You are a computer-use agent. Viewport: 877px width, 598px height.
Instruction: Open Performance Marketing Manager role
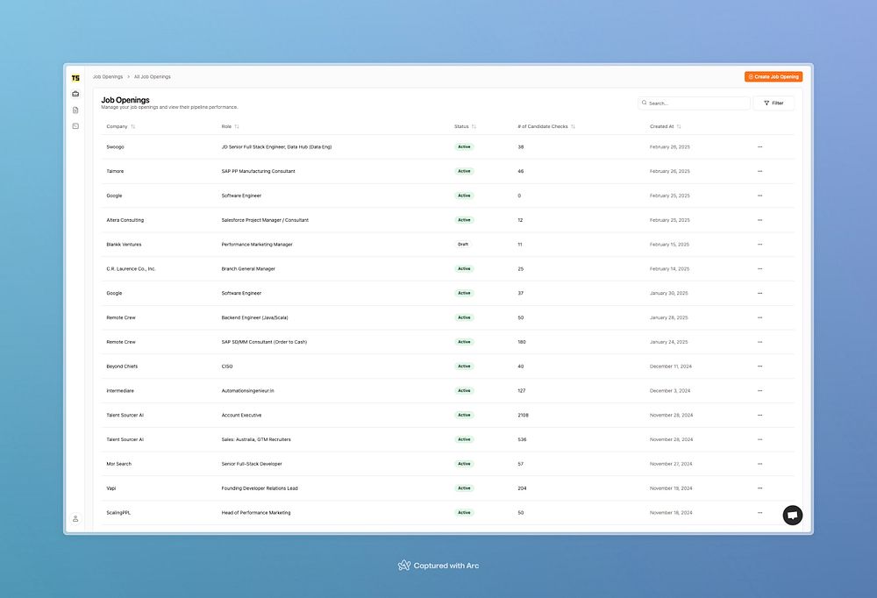click(257, 245)
